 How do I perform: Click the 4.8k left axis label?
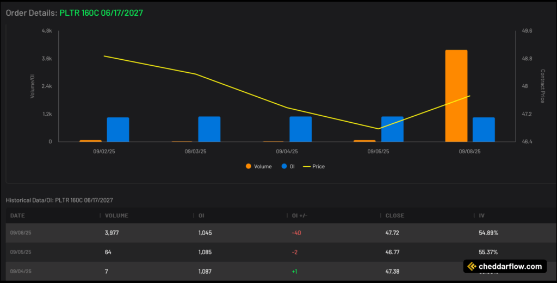(x=47, y=31)
